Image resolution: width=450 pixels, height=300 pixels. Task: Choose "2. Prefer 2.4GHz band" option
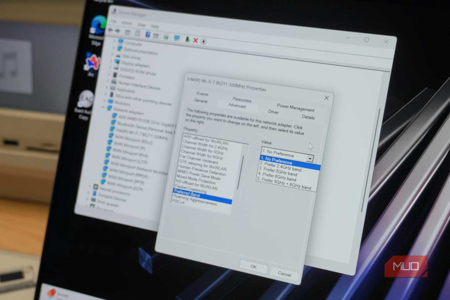(x=280, y=166)
